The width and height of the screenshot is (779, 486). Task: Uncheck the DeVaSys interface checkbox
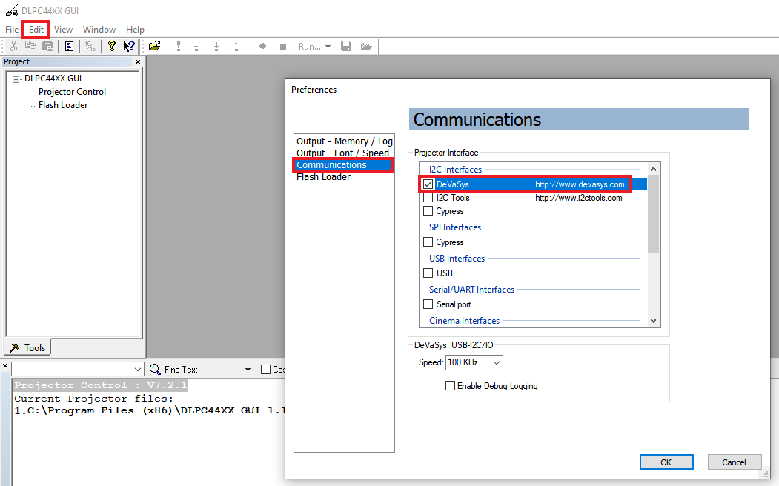point(428,184)
